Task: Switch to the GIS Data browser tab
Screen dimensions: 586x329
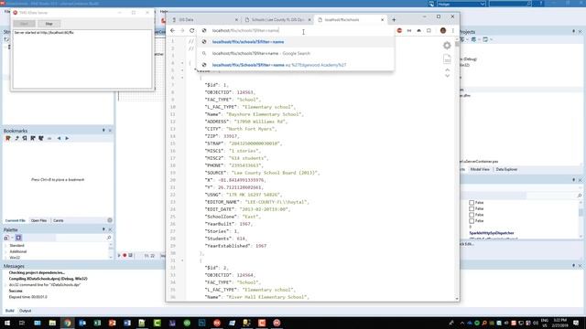Action: tap(205, 20)
